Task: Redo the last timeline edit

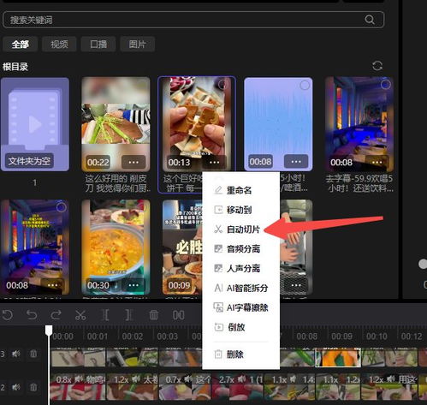Action: pyautogui.click(x=56, y=315)
